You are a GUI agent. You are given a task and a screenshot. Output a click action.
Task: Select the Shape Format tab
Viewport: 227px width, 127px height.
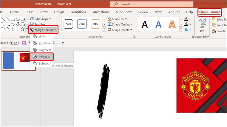click(x=209, y=12)
